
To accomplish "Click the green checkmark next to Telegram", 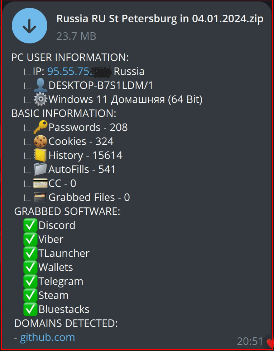I will click(x=30, y=281).
